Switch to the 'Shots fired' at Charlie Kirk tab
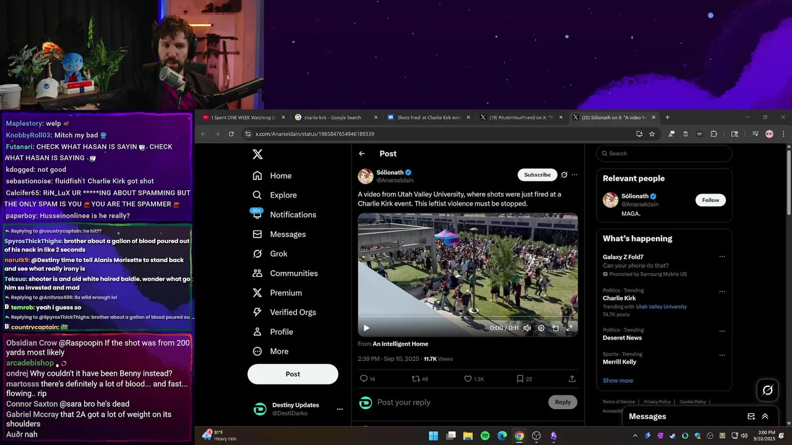The height and width of the screenshot is (445, 792). [x=429, y=117]
